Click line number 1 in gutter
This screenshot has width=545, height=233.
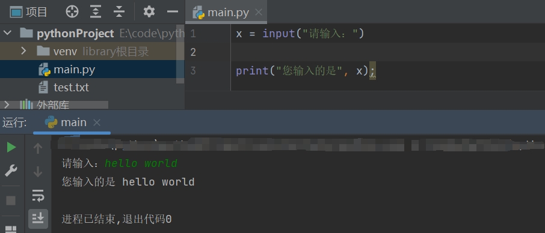[193, 34]
